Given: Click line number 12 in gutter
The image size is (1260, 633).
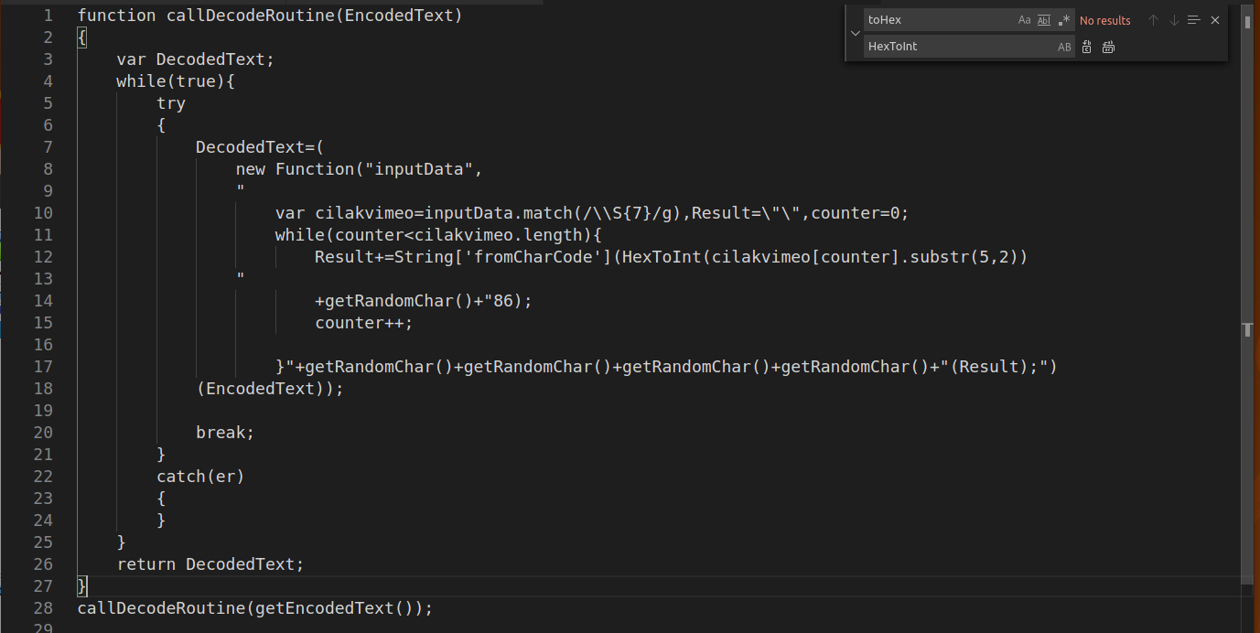Looking at the screenshot, I should point(43,257).
